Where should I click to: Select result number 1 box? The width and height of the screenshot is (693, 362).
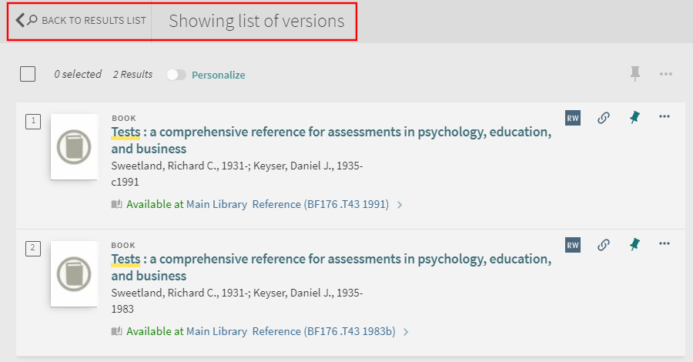pyautogui.click(x=33, y=121)
